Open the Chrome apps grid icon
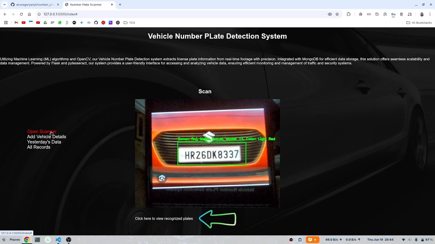The width and height of the screenshot is (435, 244). click(x=6, y=23)
